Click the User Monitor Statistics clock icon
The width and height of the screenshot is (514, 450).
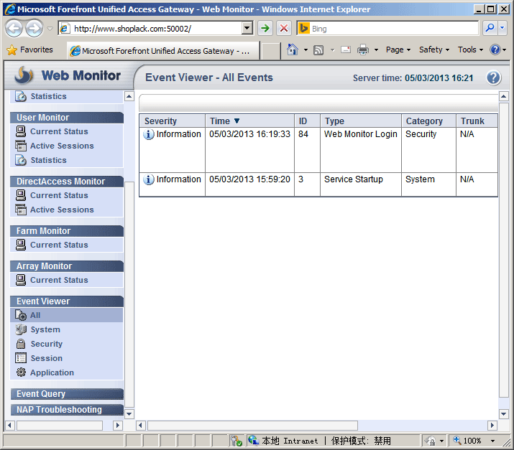pyautogui.click(x=21, y=160)
